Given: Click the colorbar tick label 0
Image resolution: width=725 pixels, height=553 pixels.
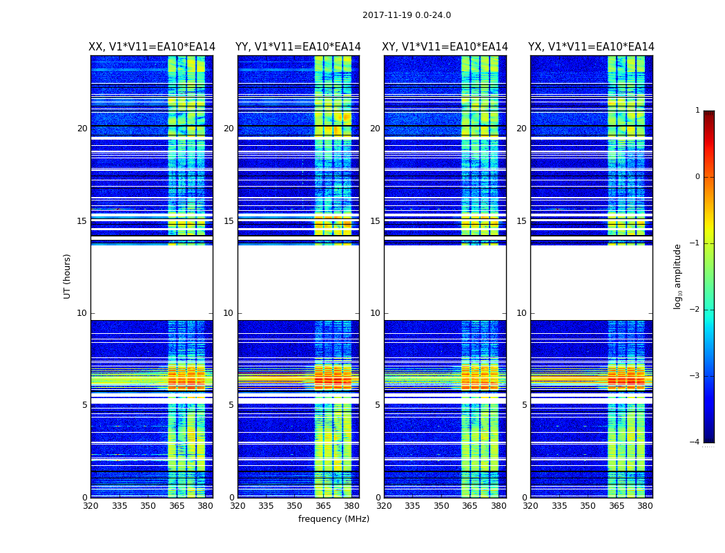Looking at the screenshot, I should [x=697, y=177].
